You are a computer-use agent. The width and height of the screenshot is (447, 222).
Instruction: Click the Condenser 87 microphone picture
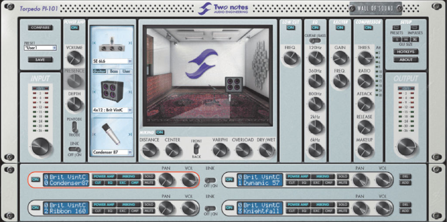pos(111,134)
